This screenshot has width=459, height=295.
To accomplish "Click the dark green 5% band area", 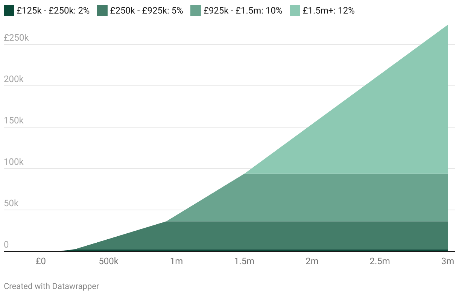I will [301, 235].
